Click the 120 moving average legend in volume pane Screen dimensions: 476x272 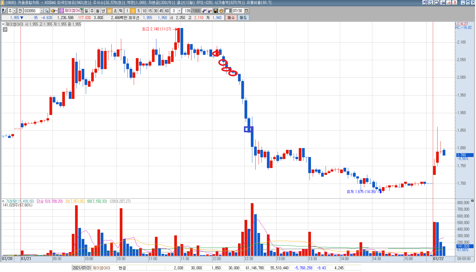[120, 201]
